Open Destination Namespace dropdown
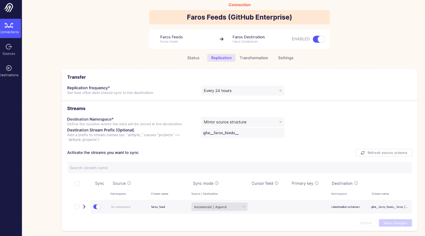This screenshot has width=425, height=236. 242,122
